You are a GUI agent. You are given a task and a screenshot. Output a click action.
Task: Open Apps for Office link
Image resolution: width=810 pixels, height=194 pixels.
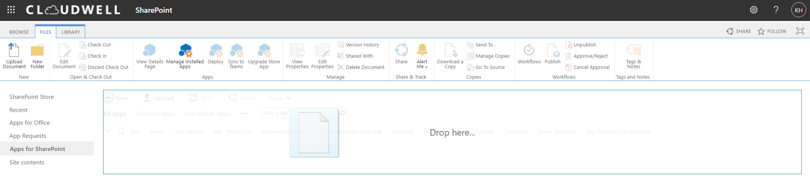pyautogui.click(x=30, y=122)
